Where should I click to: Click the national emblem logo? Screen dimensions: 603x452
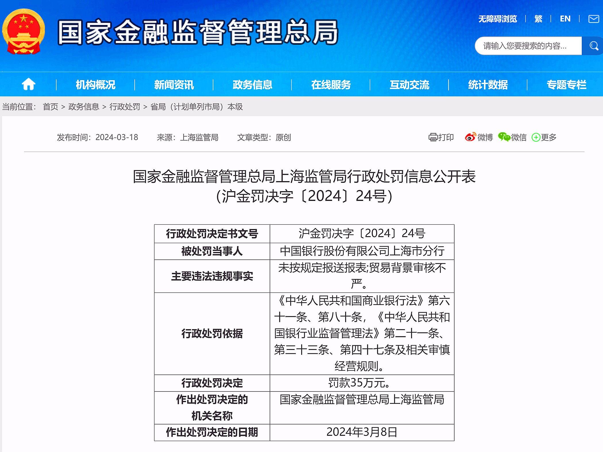[x=24, y=32]
